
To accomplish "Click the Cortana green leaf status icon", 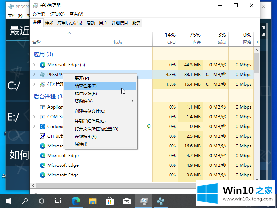I will (x=149, y=126).
